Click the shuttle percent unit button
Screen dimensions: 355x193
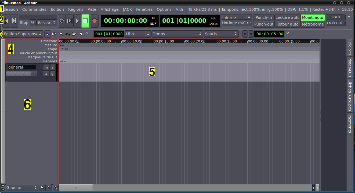33,23
